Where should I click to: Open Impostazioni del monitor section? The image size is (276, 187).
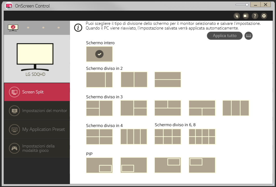pos(37,110)
